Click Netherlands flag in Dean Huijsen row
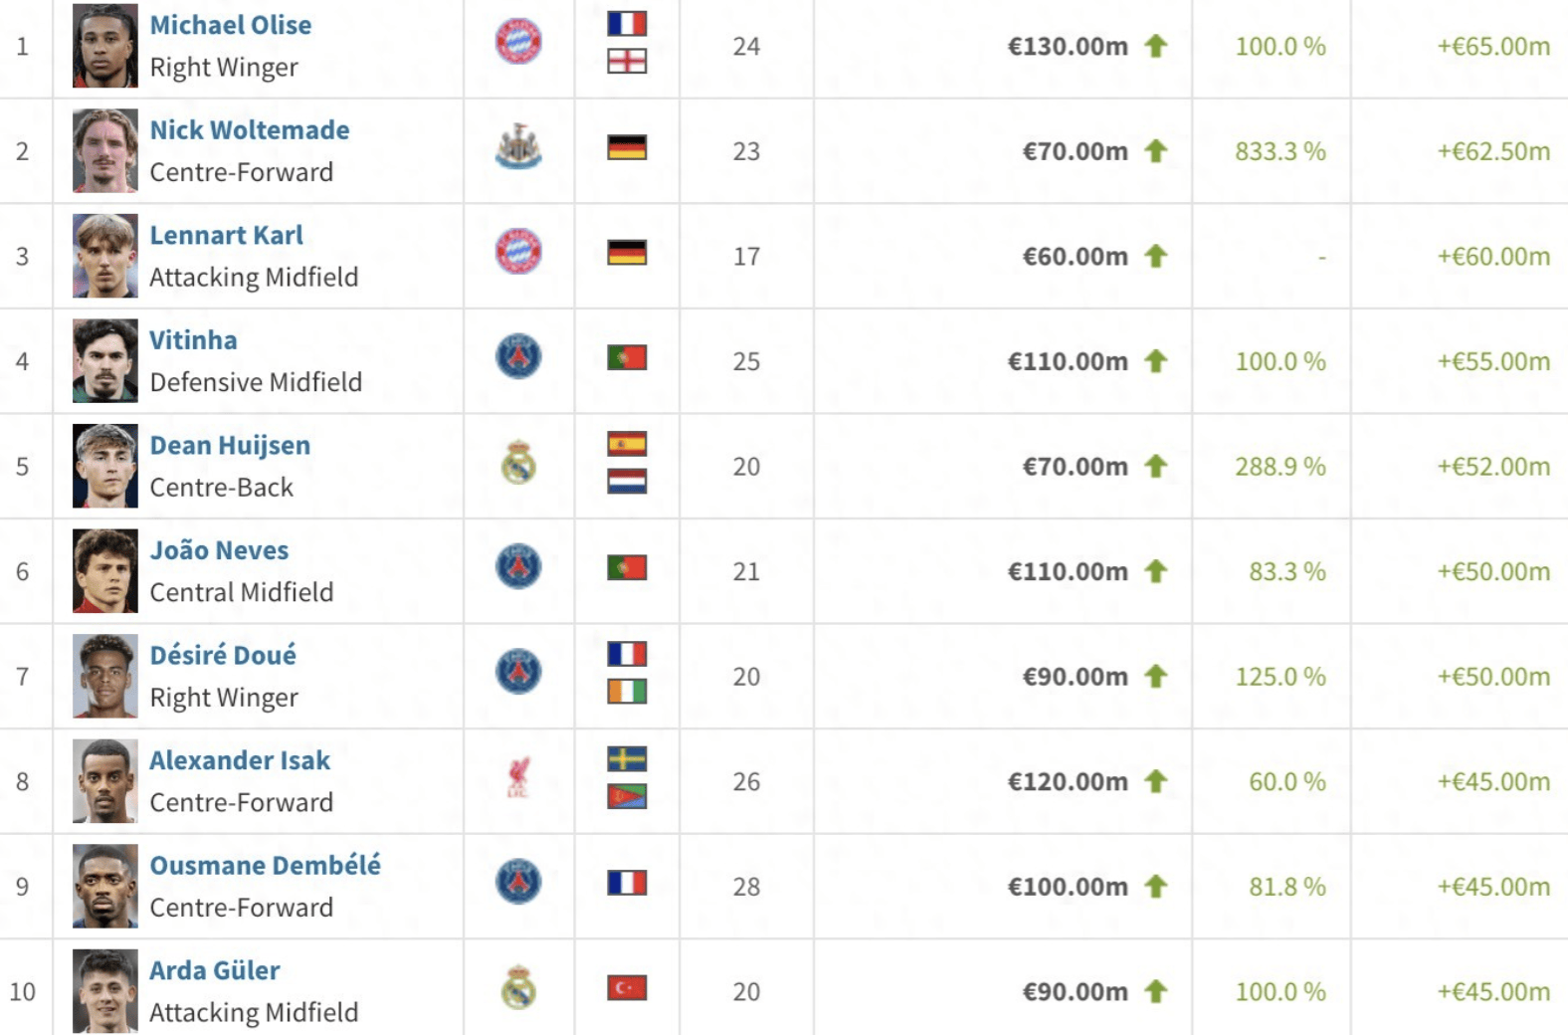Screen dimensions: 1568x1035 [x=627, y=482]
